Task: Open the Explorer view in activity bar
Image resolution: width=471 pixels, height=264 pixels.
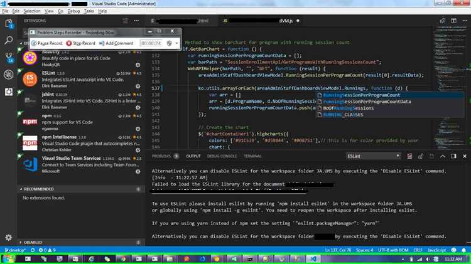Action: coord(9,24)
